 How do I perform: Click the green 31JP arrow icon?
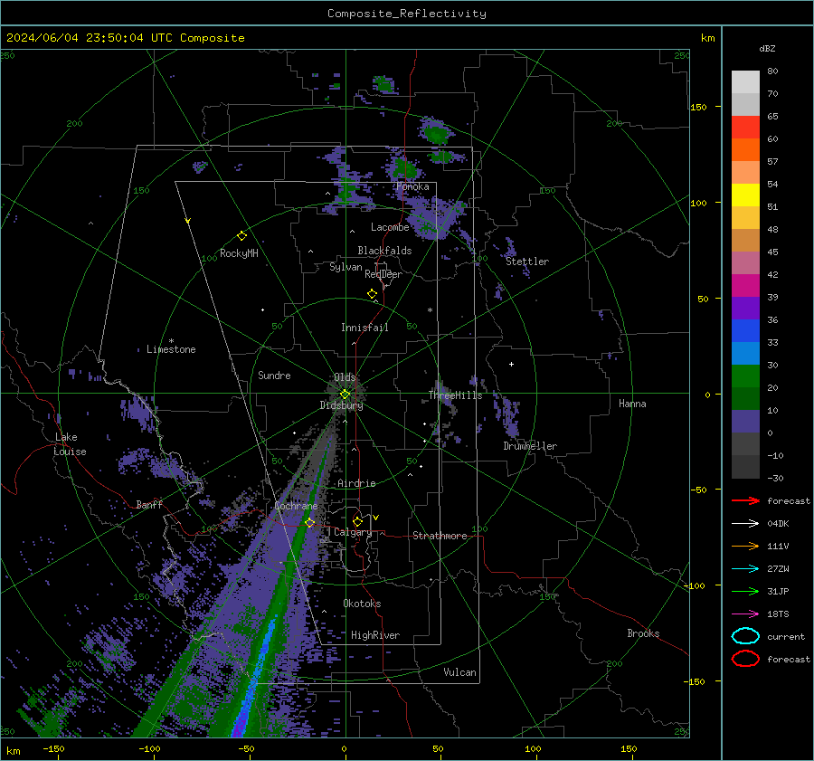coord(745,591)
